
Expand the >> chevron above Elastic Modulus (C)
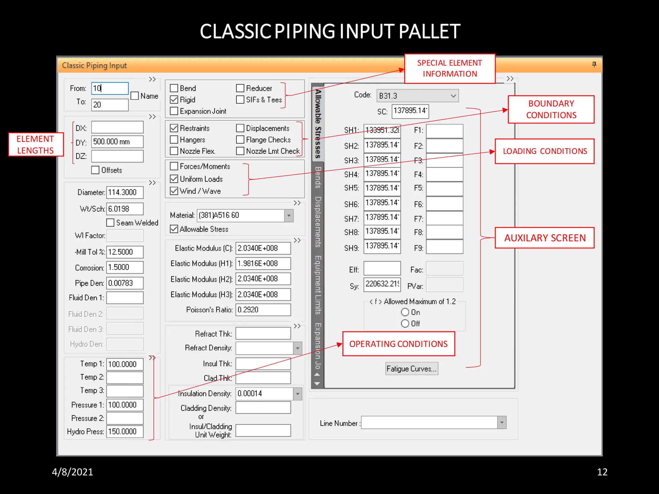[x=297, y=240]
